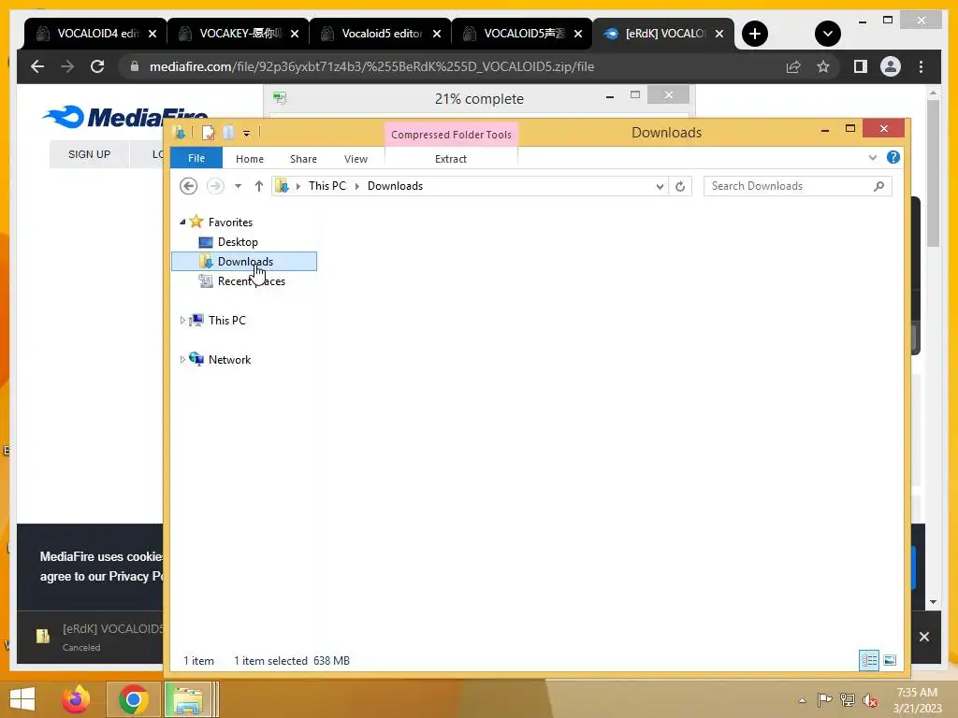Open recent locations dropdown beside nav arrows

pyautogui.click(x=238, y=186)
